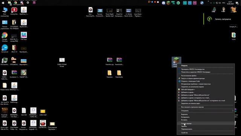Select the Voicemod desktop icon
Viewport: 241px width, 136px height.
pyautogui.click(x=5, y=49)
